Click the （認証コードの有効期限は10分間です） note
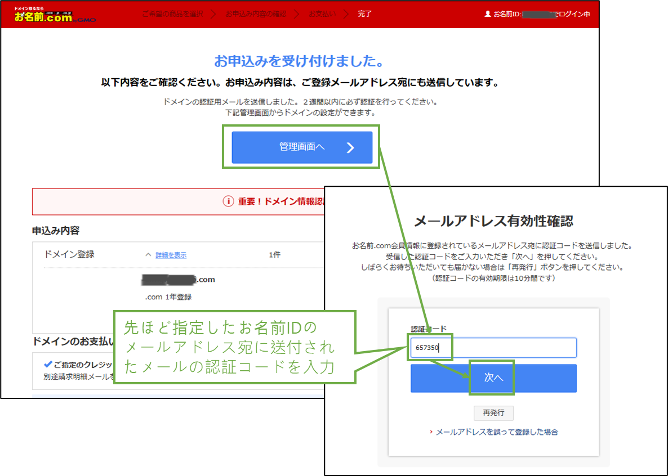The width and height of the screenshot is (668, 476). tap(493, 278)
